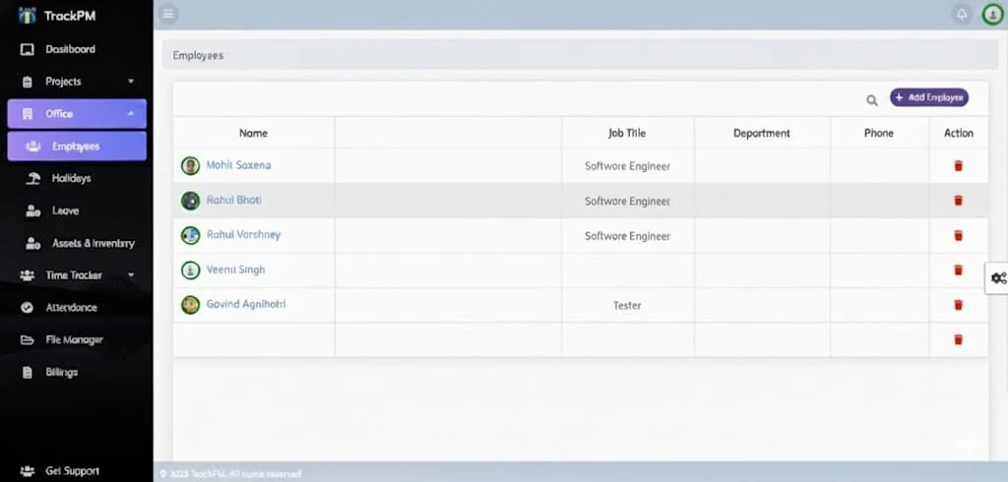Screen dimensions: 1008x482
Task: Click the Tester job title cell
Action: [627, 305]
